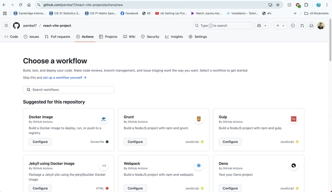Click the Jekyll logo icon
332x192 pixels.
[103, 166]
